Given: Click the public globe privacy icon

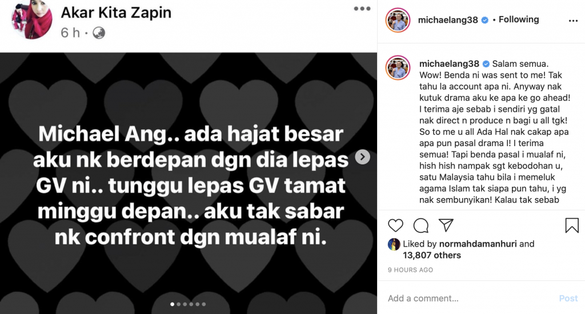Looking at the screenshot, I should click(99, 33).
